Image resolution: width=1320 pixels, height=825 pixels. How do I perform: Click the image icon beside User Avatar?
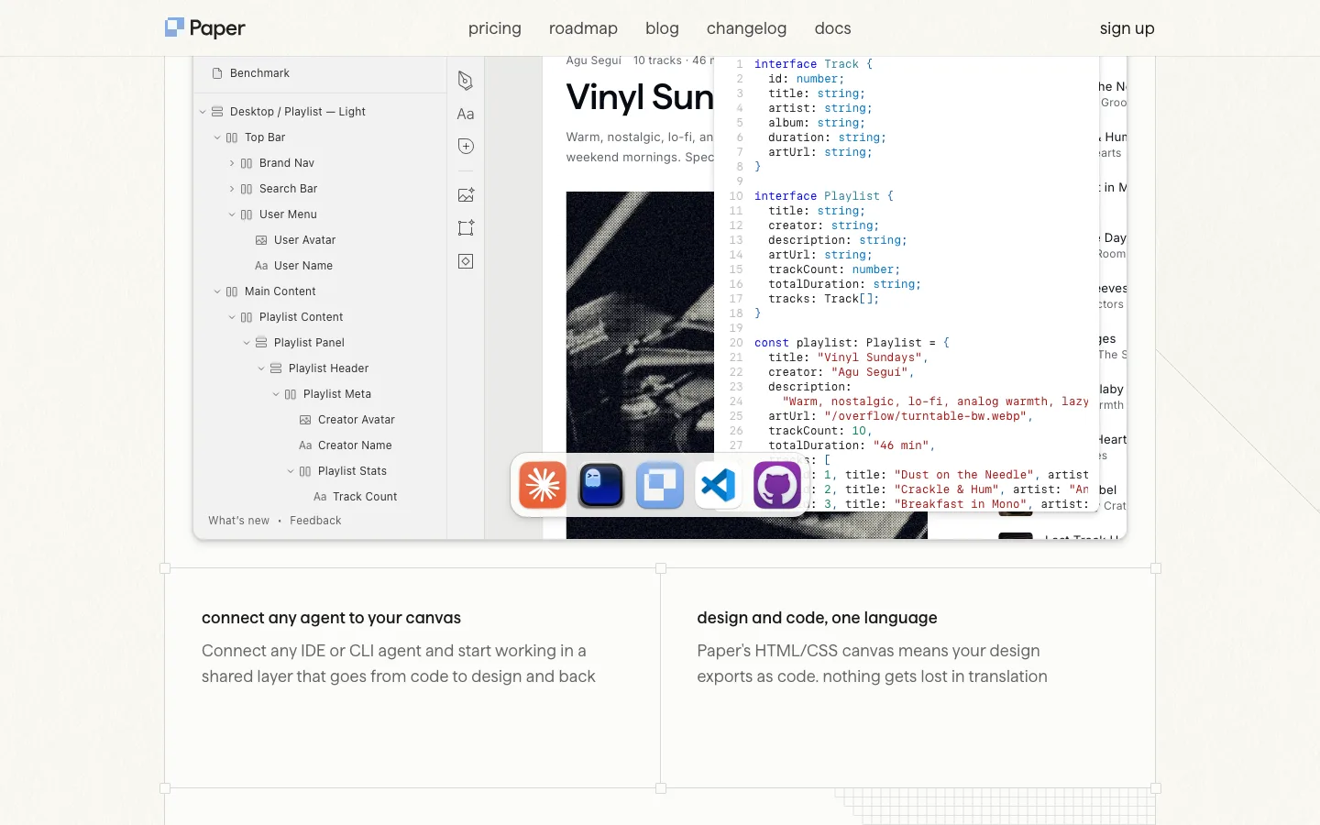pyautogui.click(x=261, y=240)
